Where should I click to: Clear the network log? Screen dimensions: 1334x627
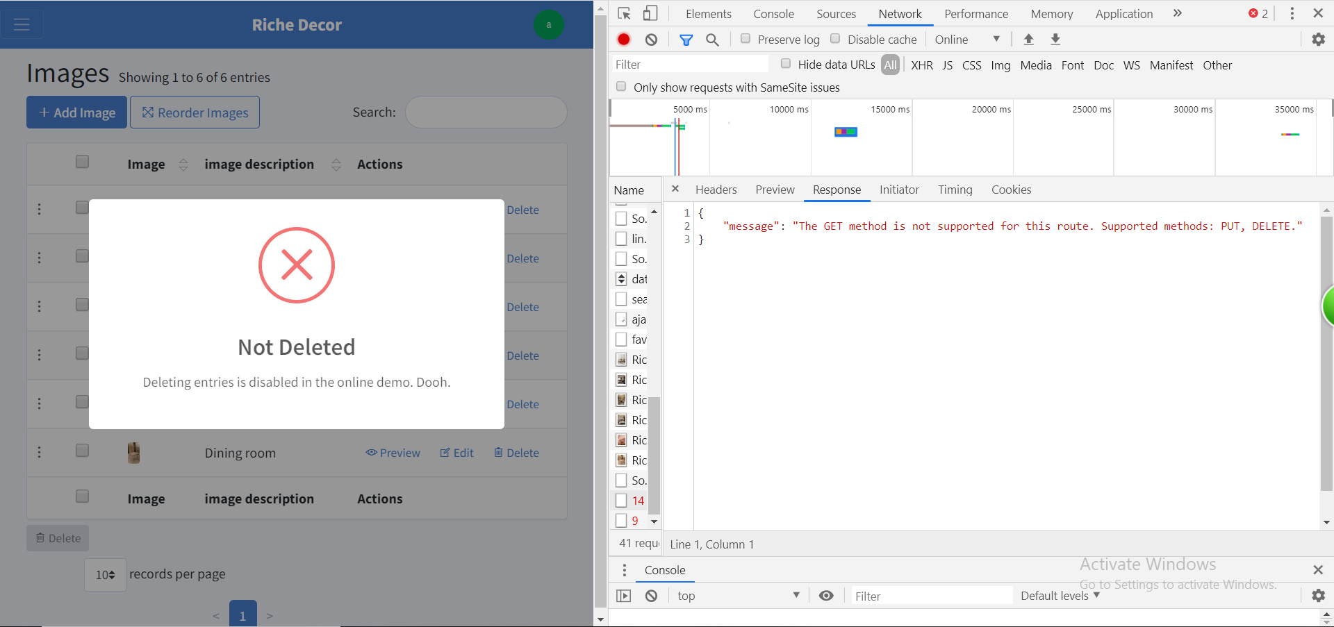coord(651,40)
